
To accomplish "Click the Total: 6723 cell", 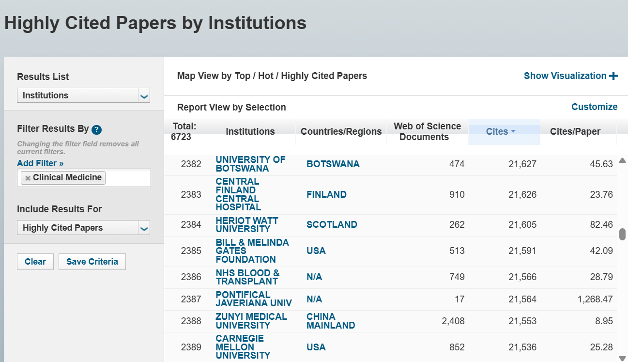I will pyautogui.click(x=184, y=131).
